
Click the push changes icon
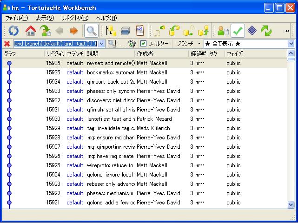point(203,31)
